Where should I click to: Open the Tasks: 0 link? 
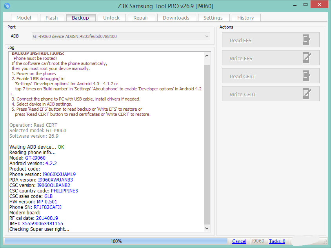(277, 241)
